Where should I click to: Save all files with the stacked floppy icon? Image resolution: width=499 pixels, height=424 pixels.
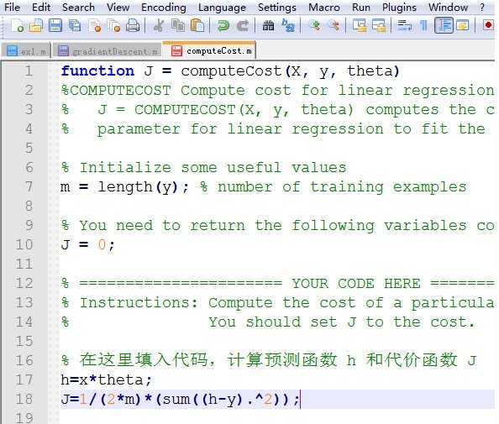point(75,25)
